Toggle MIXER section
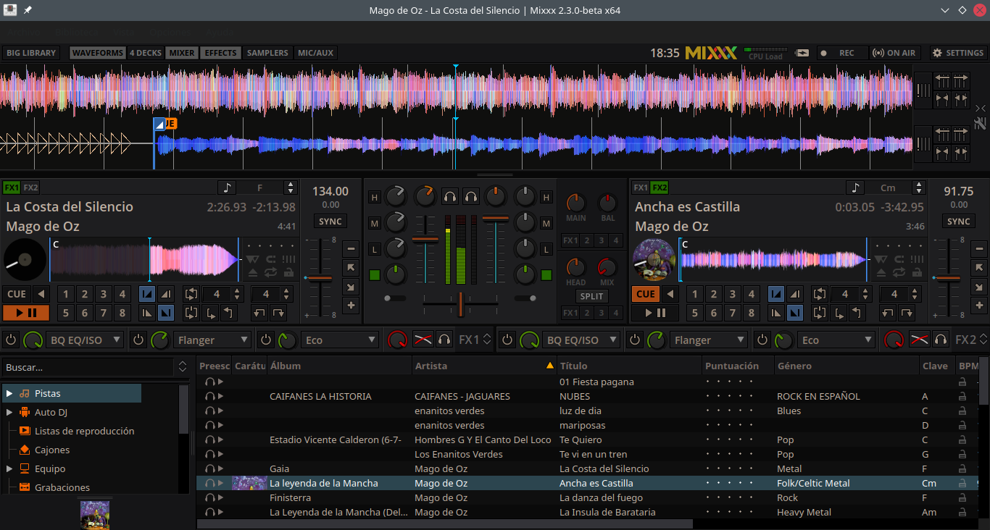990x530 pixels. (x=182, y=53)
